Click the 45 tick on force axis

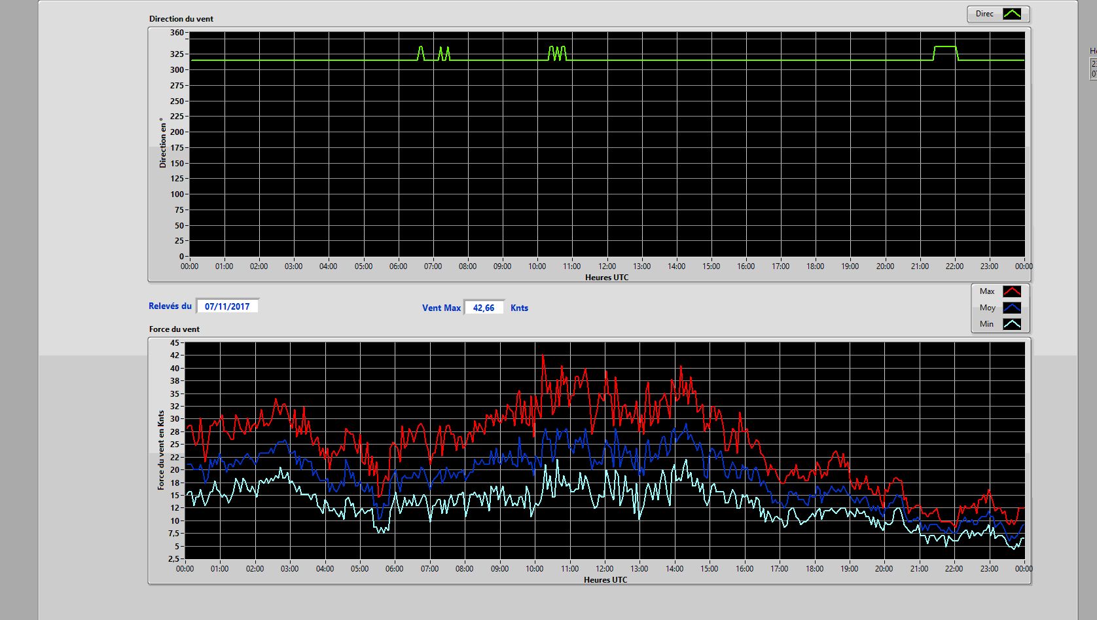click(x=174, y=343)
